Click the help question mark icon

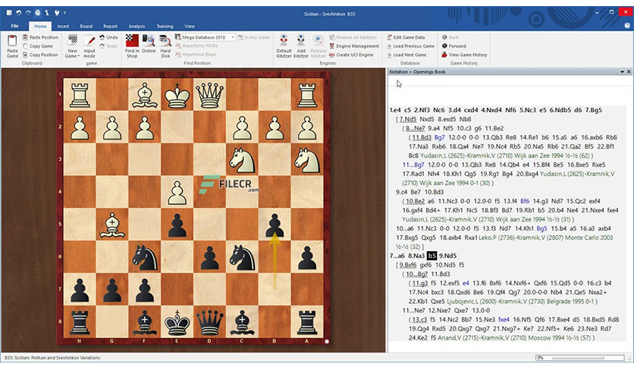[627, 26]
